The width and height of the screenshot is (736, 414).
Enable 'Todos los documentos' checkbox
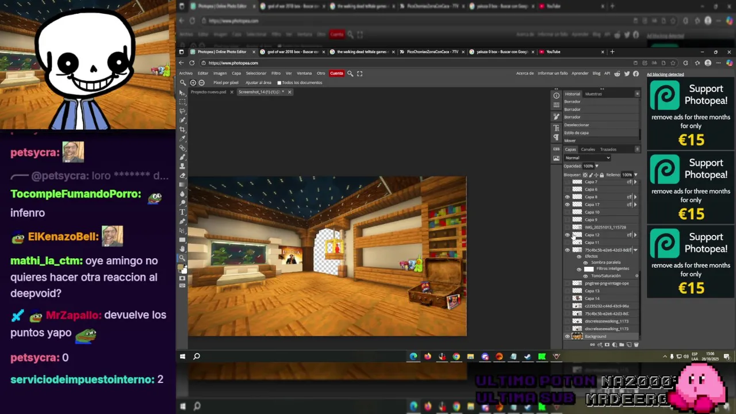[279, 82]
